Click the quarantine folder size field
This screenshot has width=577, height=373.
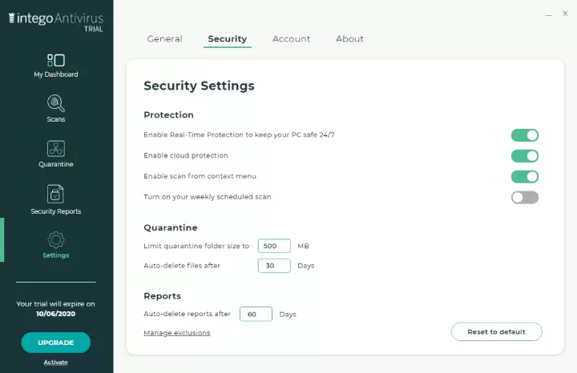274,246
